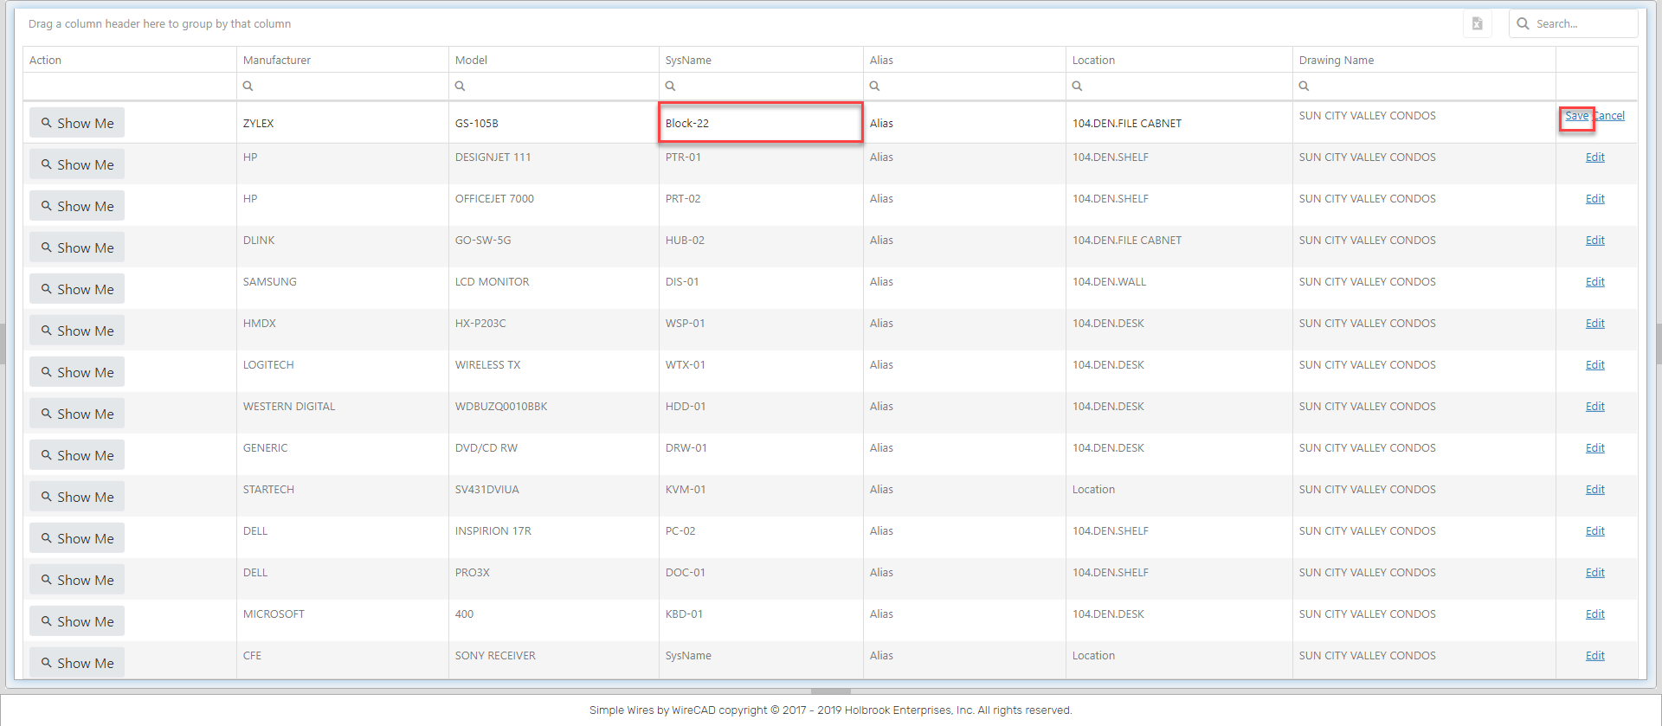This screenshot has height=726, width=1662.
Task: Click the Alias edit field in the ZYLEX row
Action: pos(964,123)
